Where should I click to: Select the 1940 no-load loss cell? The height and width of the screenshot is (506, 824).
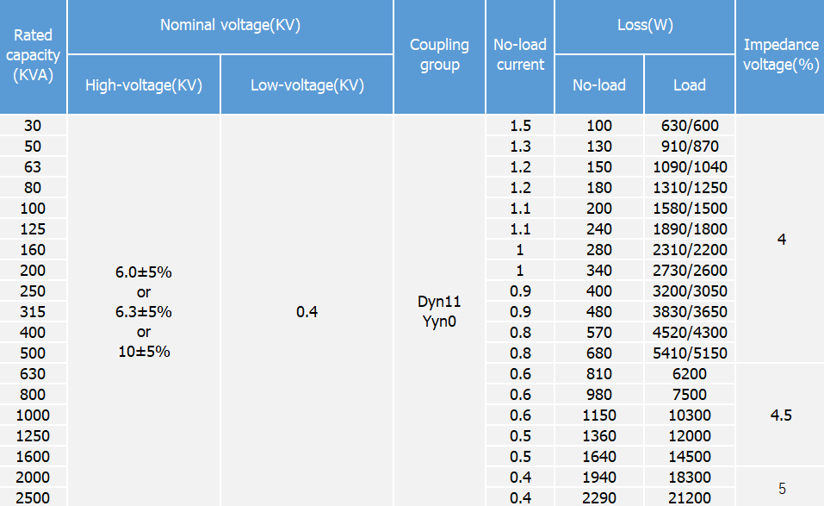tap(598, 477)
